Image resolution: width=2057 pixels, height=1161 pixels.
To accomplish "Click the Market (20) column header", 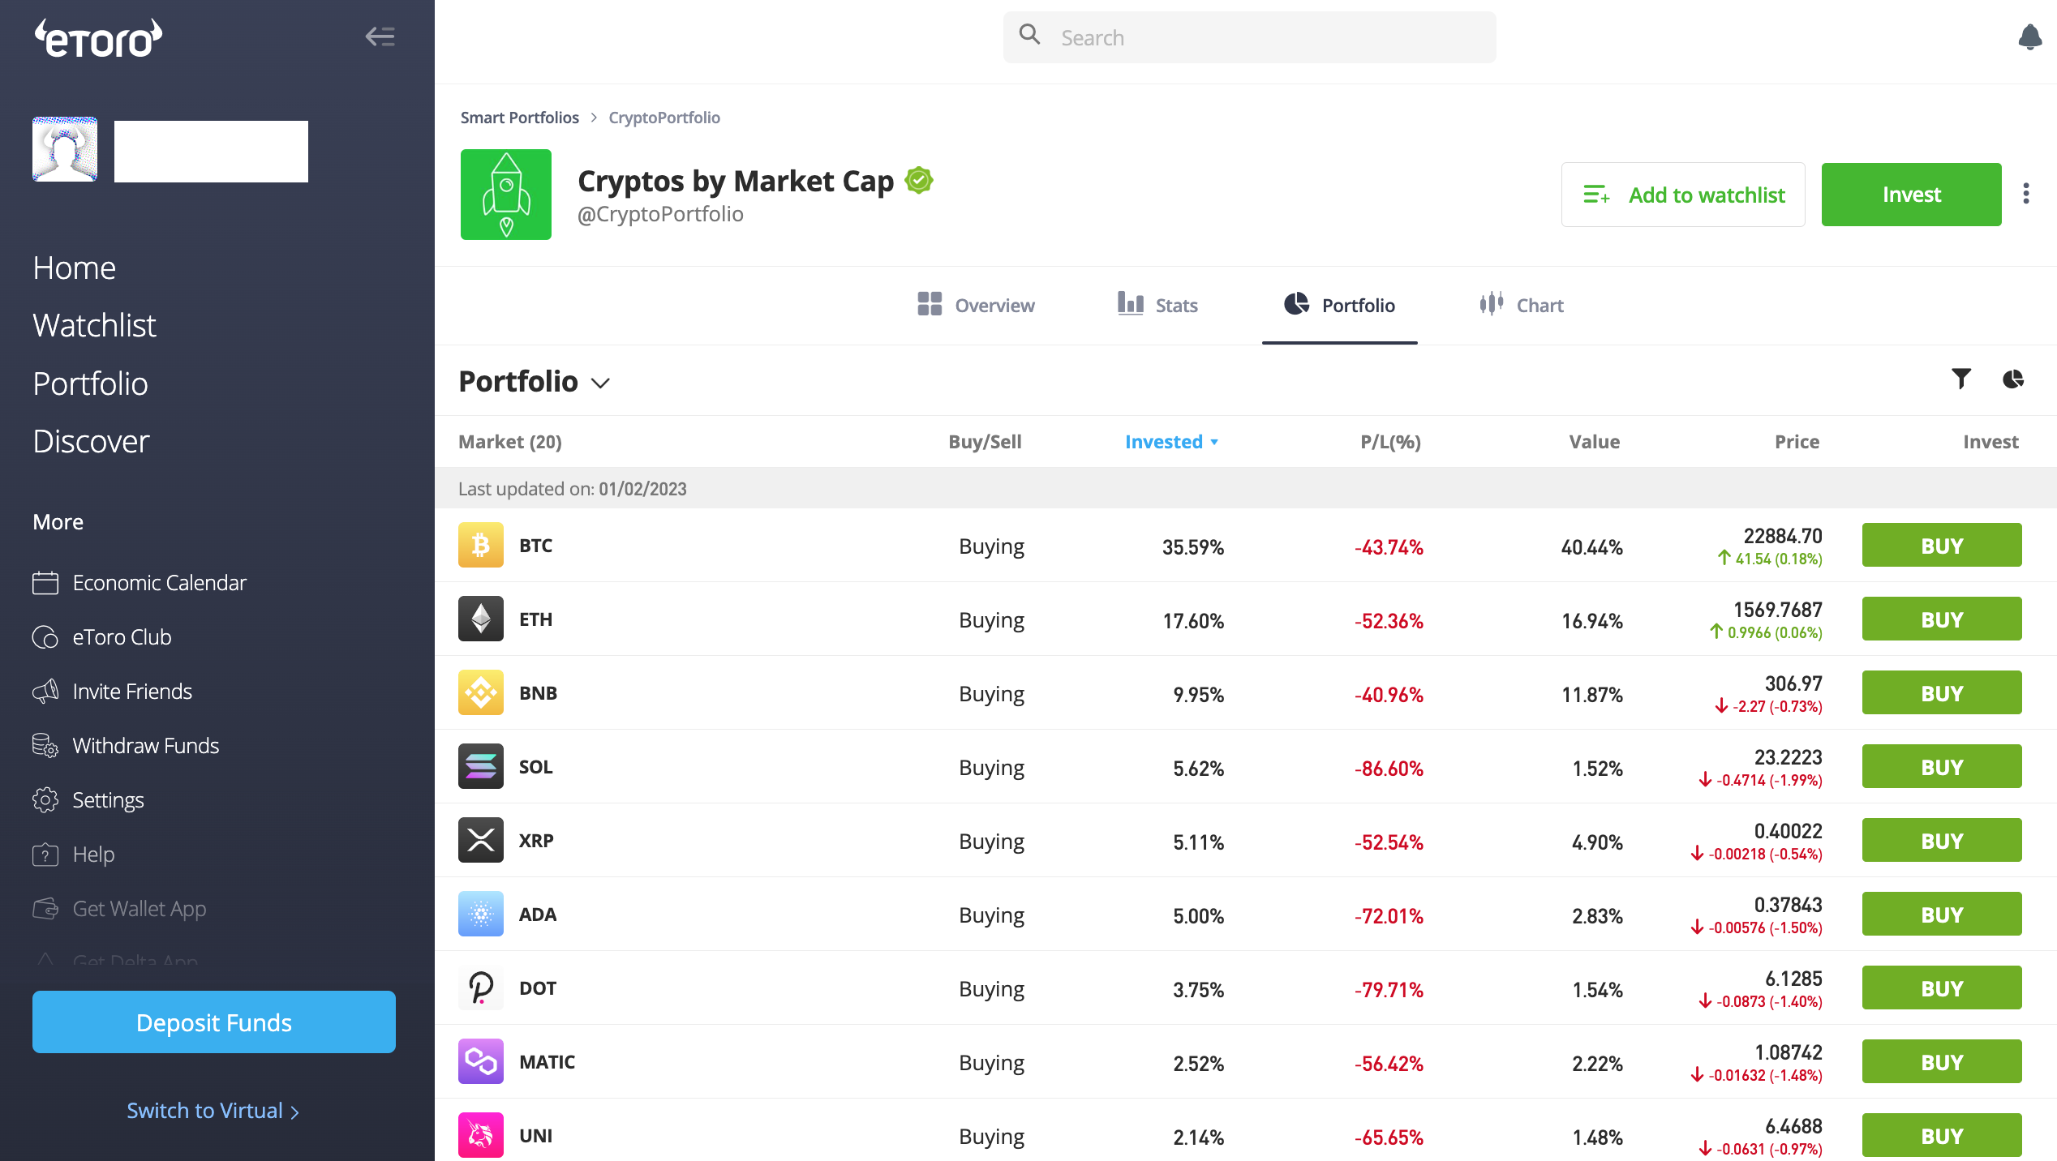I will (510, 442).
